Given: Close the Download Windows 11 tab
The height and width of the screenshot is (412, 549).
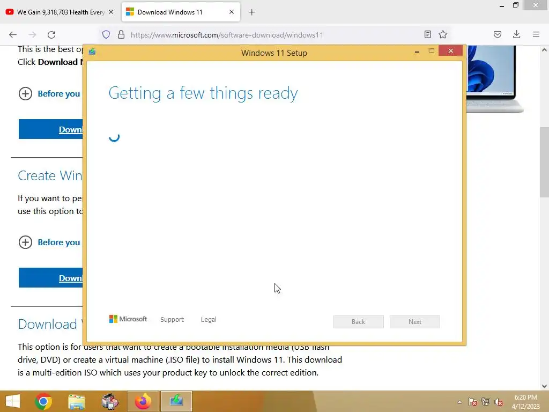Looking at the screenshot, I should pos(232,12).
